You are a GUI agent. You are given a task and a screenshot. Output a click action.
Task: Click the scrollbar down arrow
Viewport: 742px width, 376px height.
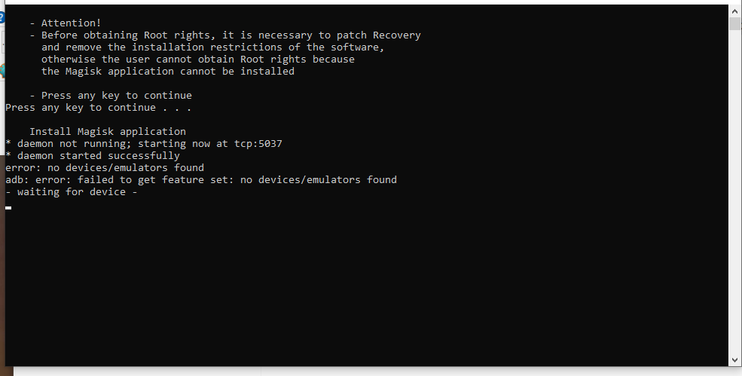pos(734,360)
